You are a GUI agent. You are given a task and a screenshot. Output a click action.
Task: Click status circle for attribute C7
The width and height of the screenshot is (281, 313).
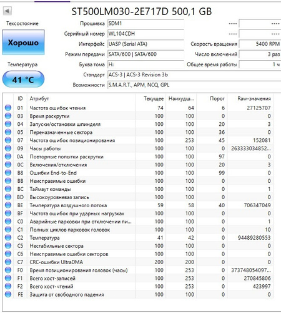point(8,262)
